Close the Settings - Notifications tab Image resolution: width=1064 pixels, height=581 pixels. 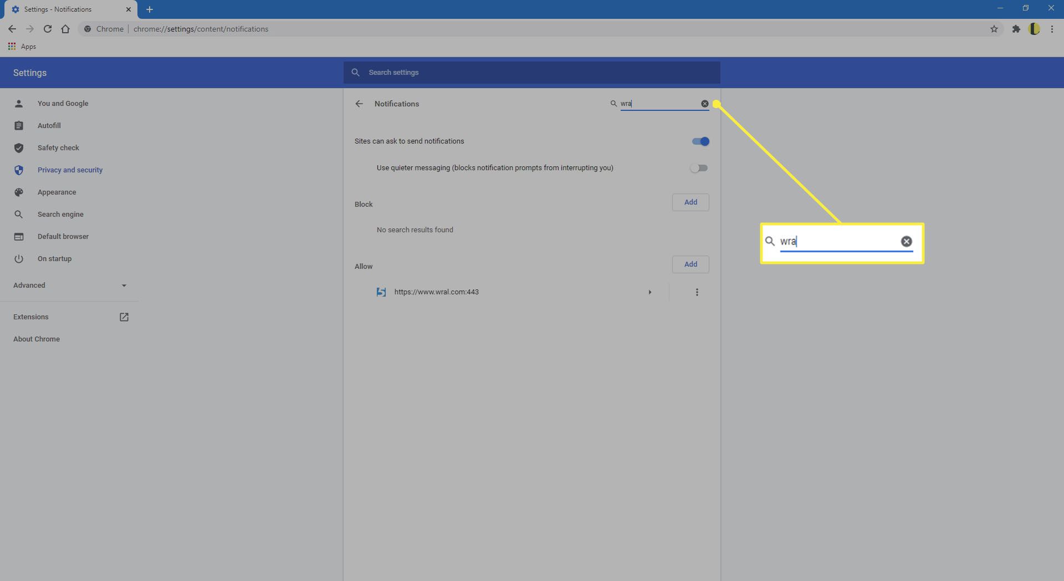129,9
